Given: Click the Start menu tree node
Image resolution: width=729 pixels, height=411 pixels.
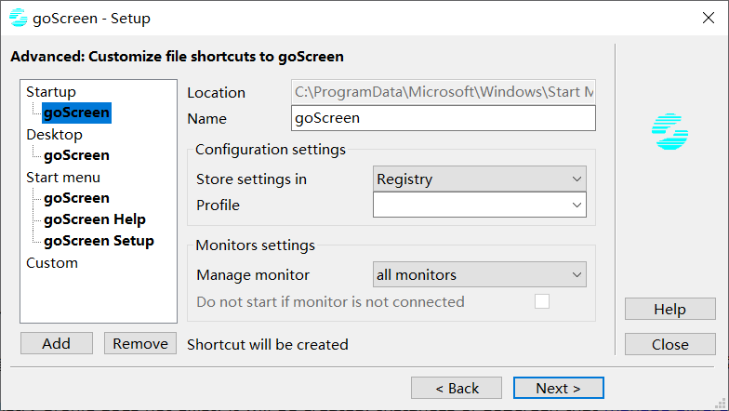Looking at the screenshot, I should click(63, 177).
